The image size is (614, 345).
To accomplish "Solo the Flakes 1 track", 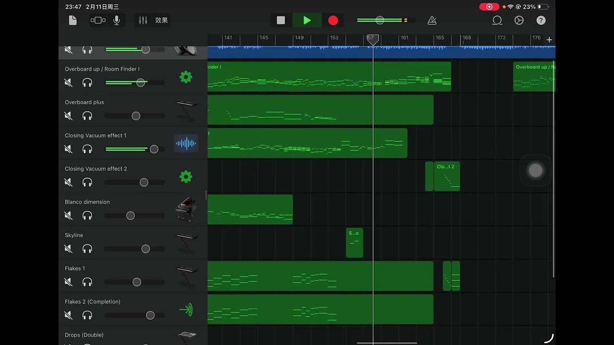I will coord(87,282).
